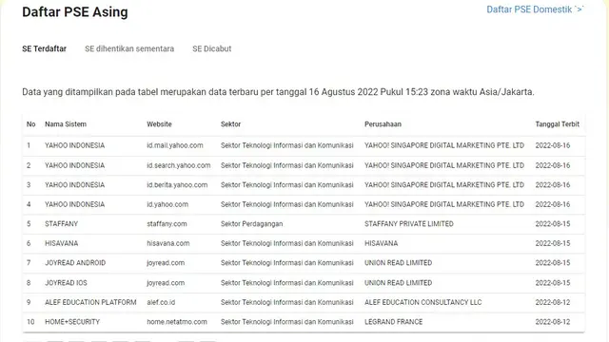This screenshot has height=342, width=609.
Task: Select the JOYREAD ANDROID system name
Action: coord(75,263)
